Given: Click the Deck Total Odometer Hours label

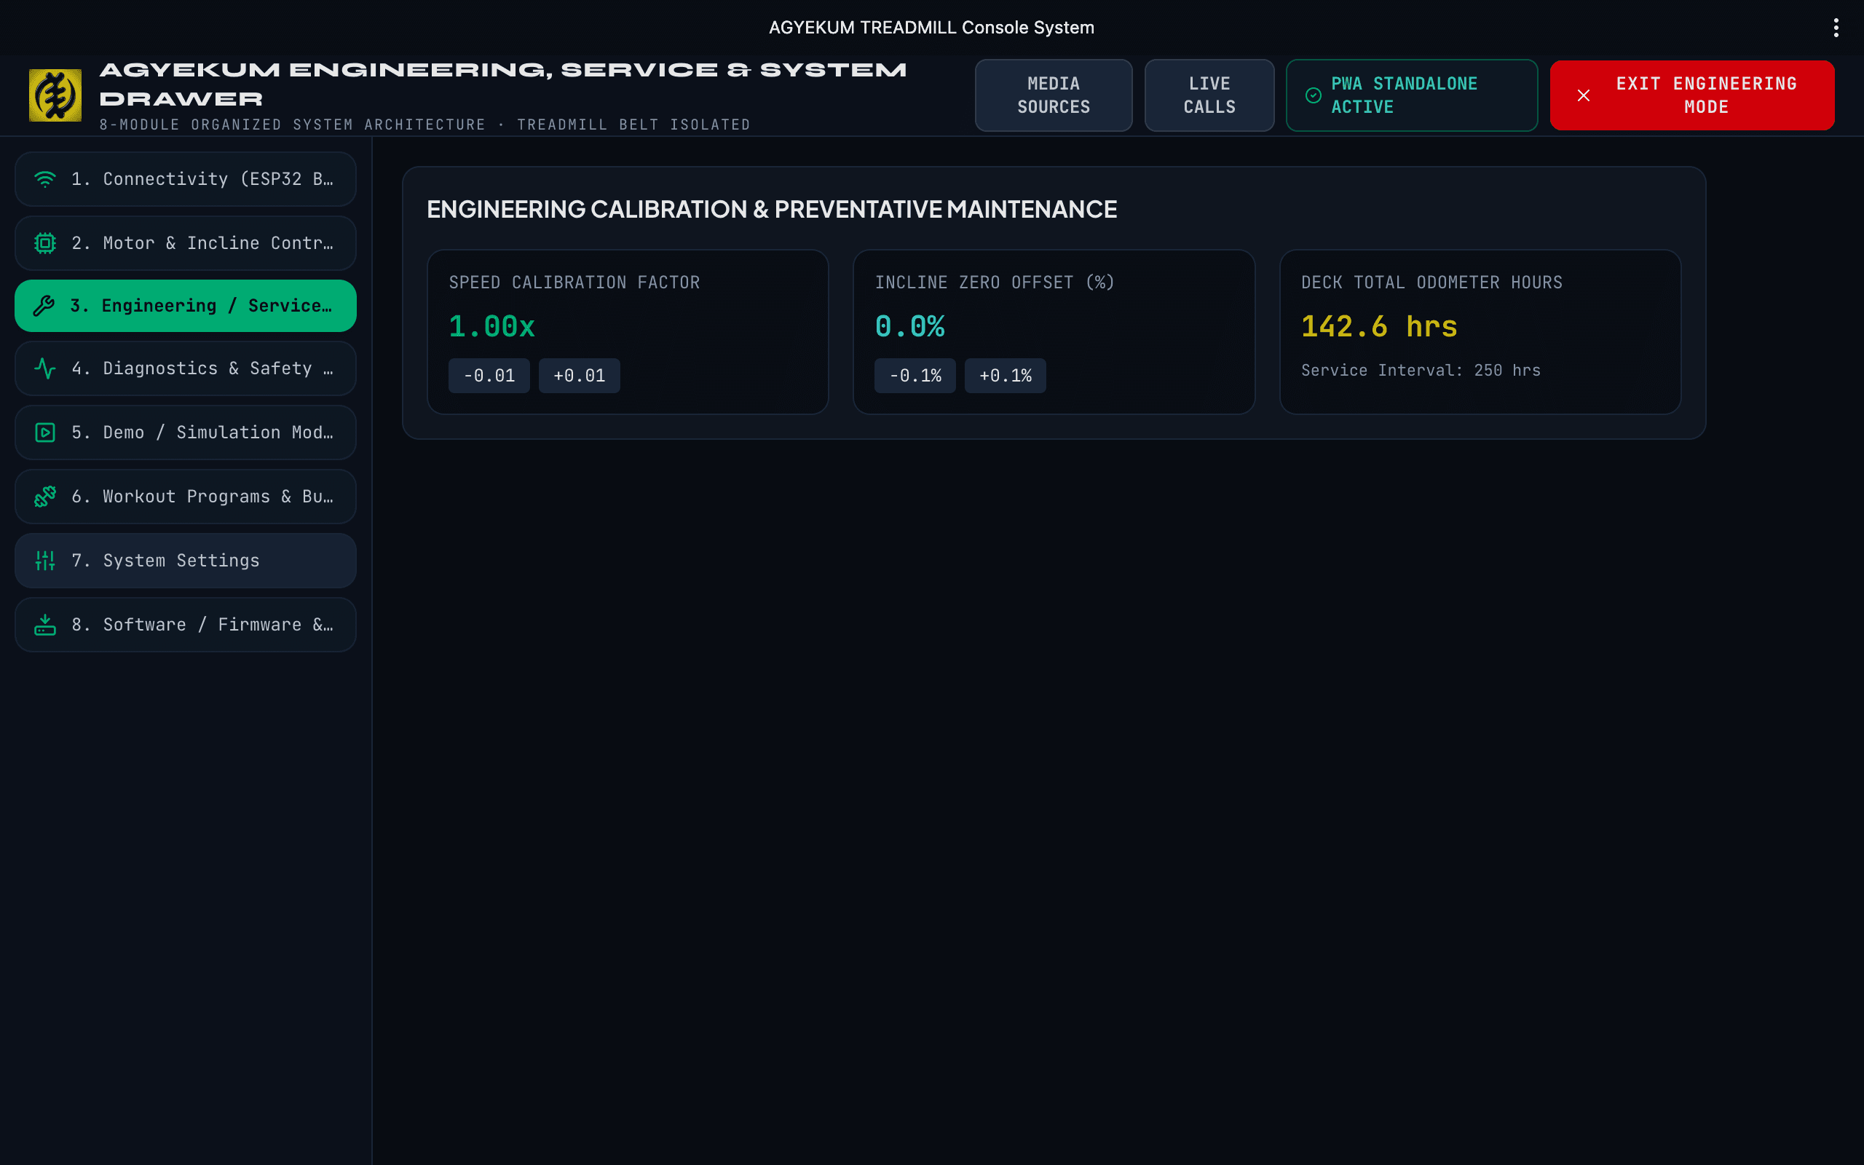Looking at the screenshot, I should [1432, 283].
